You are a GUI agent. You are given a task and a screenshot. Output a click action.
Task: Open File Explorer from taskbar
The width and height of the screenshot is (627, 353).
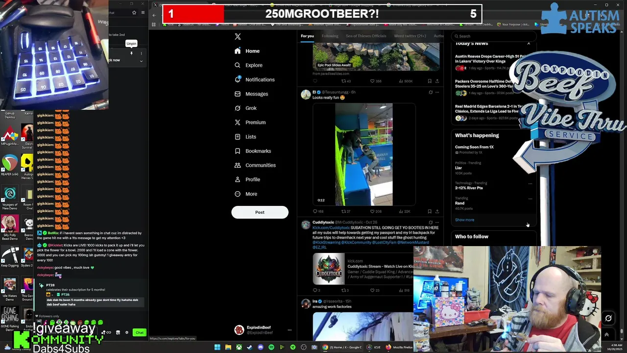228,348
